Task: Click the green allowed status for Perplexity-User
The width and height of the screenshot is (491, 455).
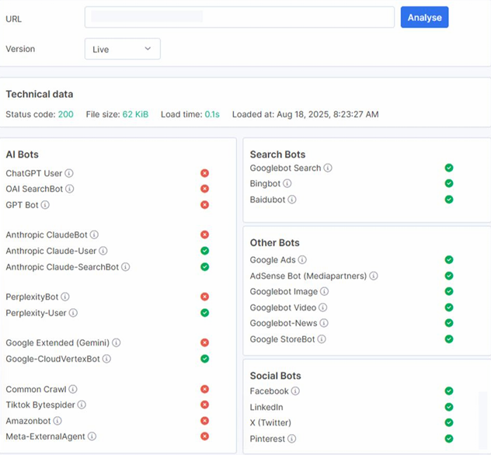Action: (205, 313)
